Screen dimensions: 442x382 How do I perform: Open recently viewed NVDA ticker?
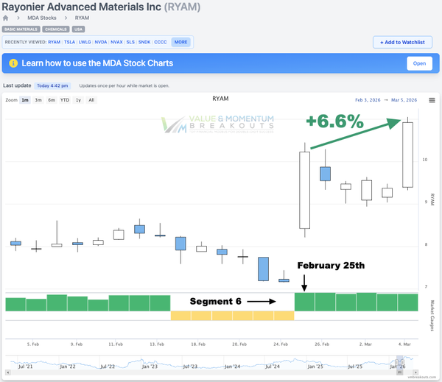pyautogui.click(x=101, y=42)
